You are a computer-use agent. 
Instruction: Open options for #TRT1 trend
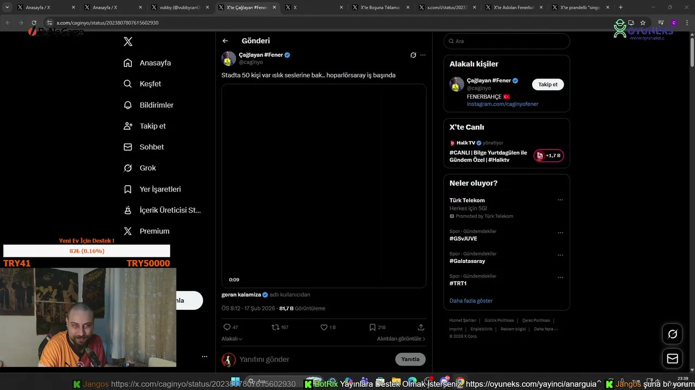[560, 277]
